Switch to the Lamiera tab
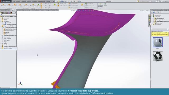Image resolution: width=169 pixels, height=95 pixels. click(x=18, y=10)
